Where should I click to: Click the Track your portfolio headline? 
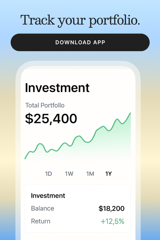click(x=80, y=21)
